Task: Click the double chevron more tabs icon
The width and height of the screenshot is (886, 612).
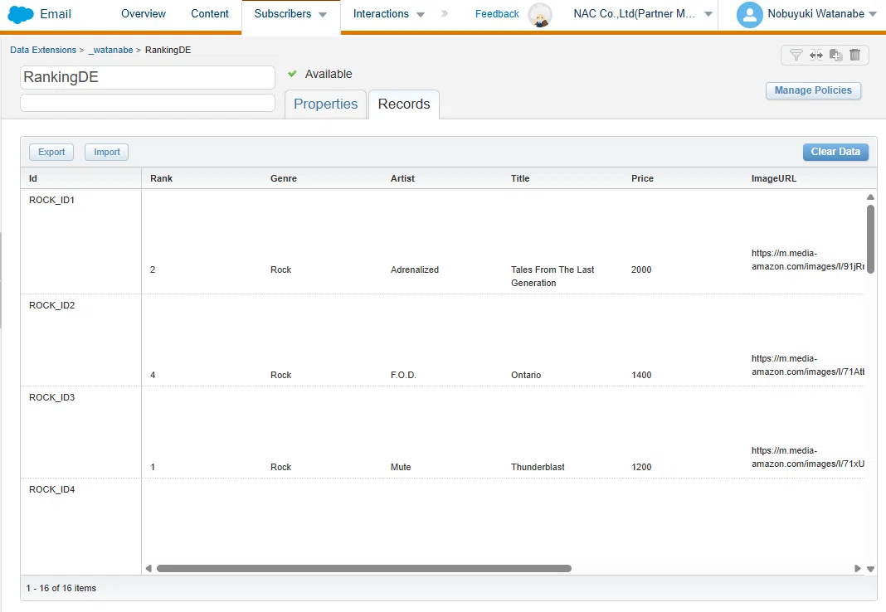Action: tap(445, 13)
